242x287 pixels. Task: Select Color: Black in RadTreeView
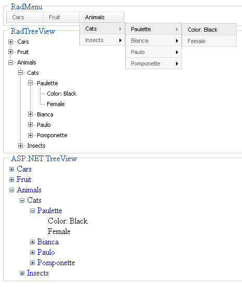62,94
